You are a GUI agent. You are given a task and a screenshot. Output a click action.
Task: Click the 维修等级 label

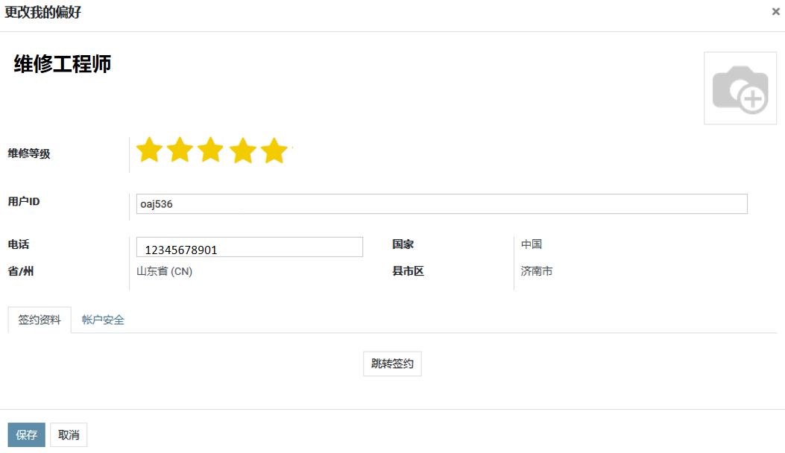click(29, 153)
